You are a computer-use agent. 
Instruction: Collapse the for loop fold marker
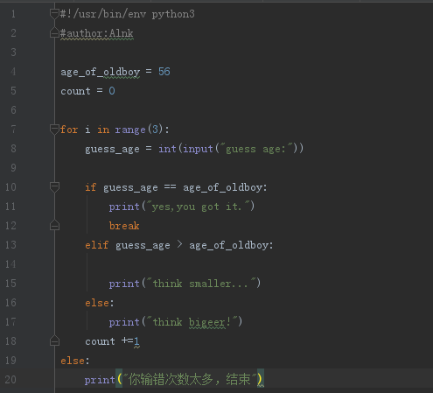click(54, 130)
